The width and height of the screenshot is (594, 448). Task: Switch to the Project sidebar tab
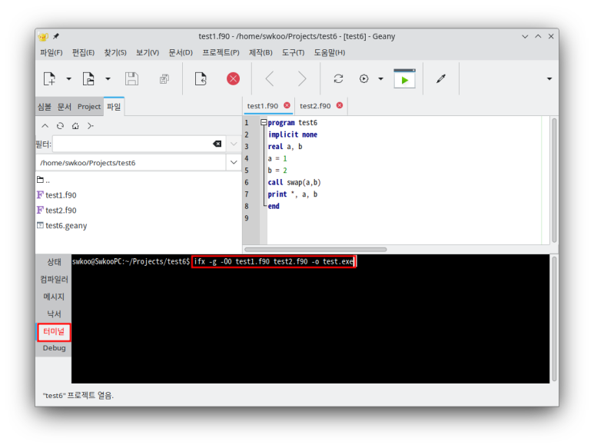(x=89, y=107)
